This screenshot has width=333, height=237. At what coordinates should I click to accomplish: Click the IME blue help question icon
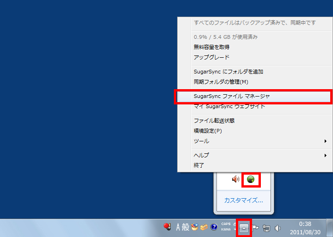[214, 227]
